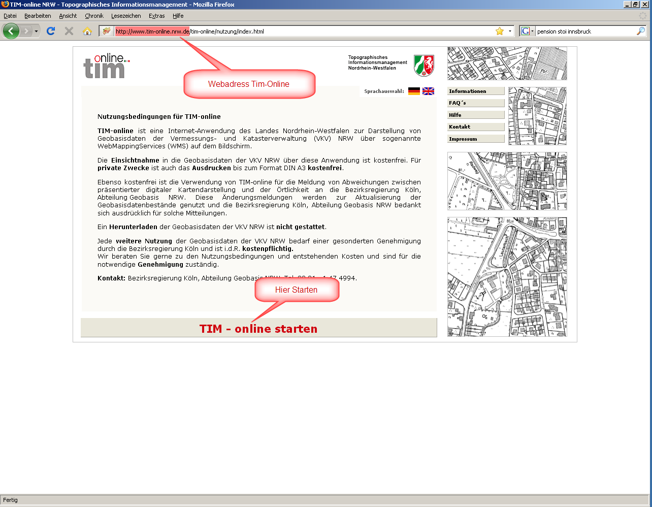Click the search field containing pension stoi innsbruck
The height and width of the screenshot is (507, 652).
tap(584, 31)
